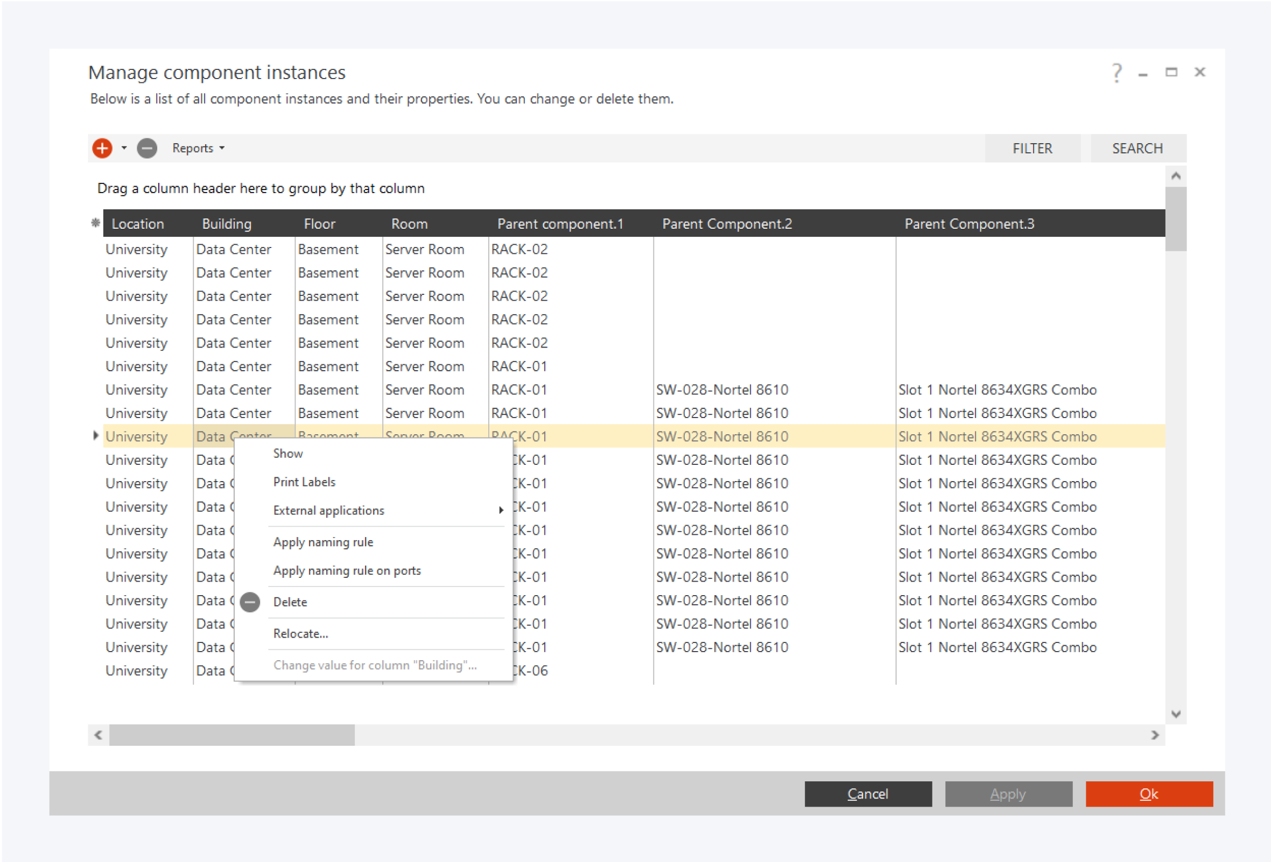Choose Delete from the context menu

290,602
